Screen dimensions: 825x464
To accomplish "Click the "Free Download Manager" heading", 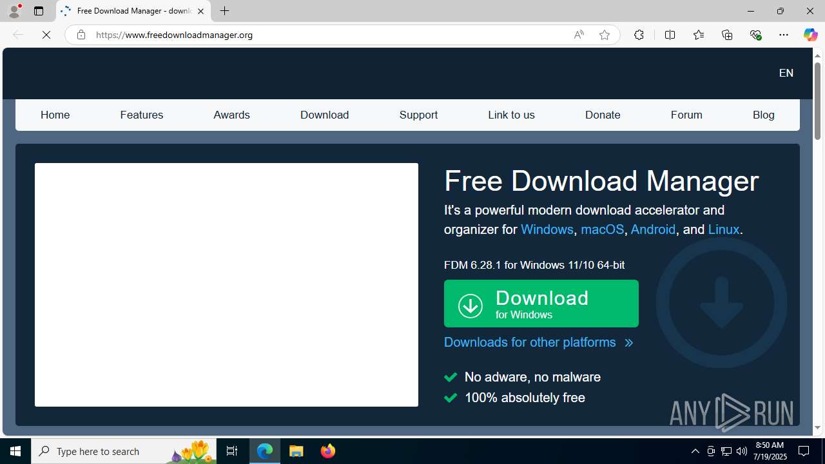I will click(x=601, y=181).
